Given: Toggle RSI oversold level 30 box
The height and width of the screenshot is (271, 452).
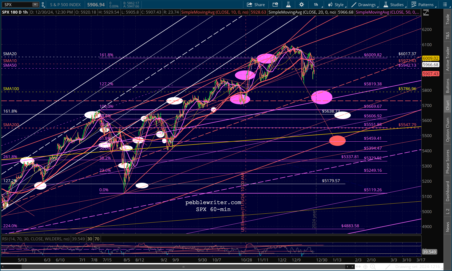Looking at the screenshot, I should pos(90,239).
